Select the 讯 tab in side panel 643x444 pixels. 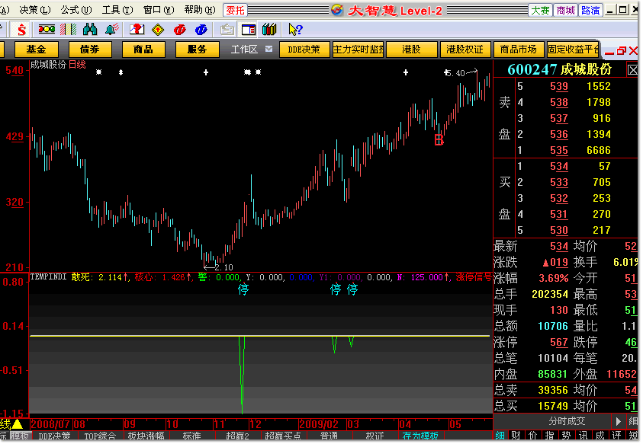point(584,436)
